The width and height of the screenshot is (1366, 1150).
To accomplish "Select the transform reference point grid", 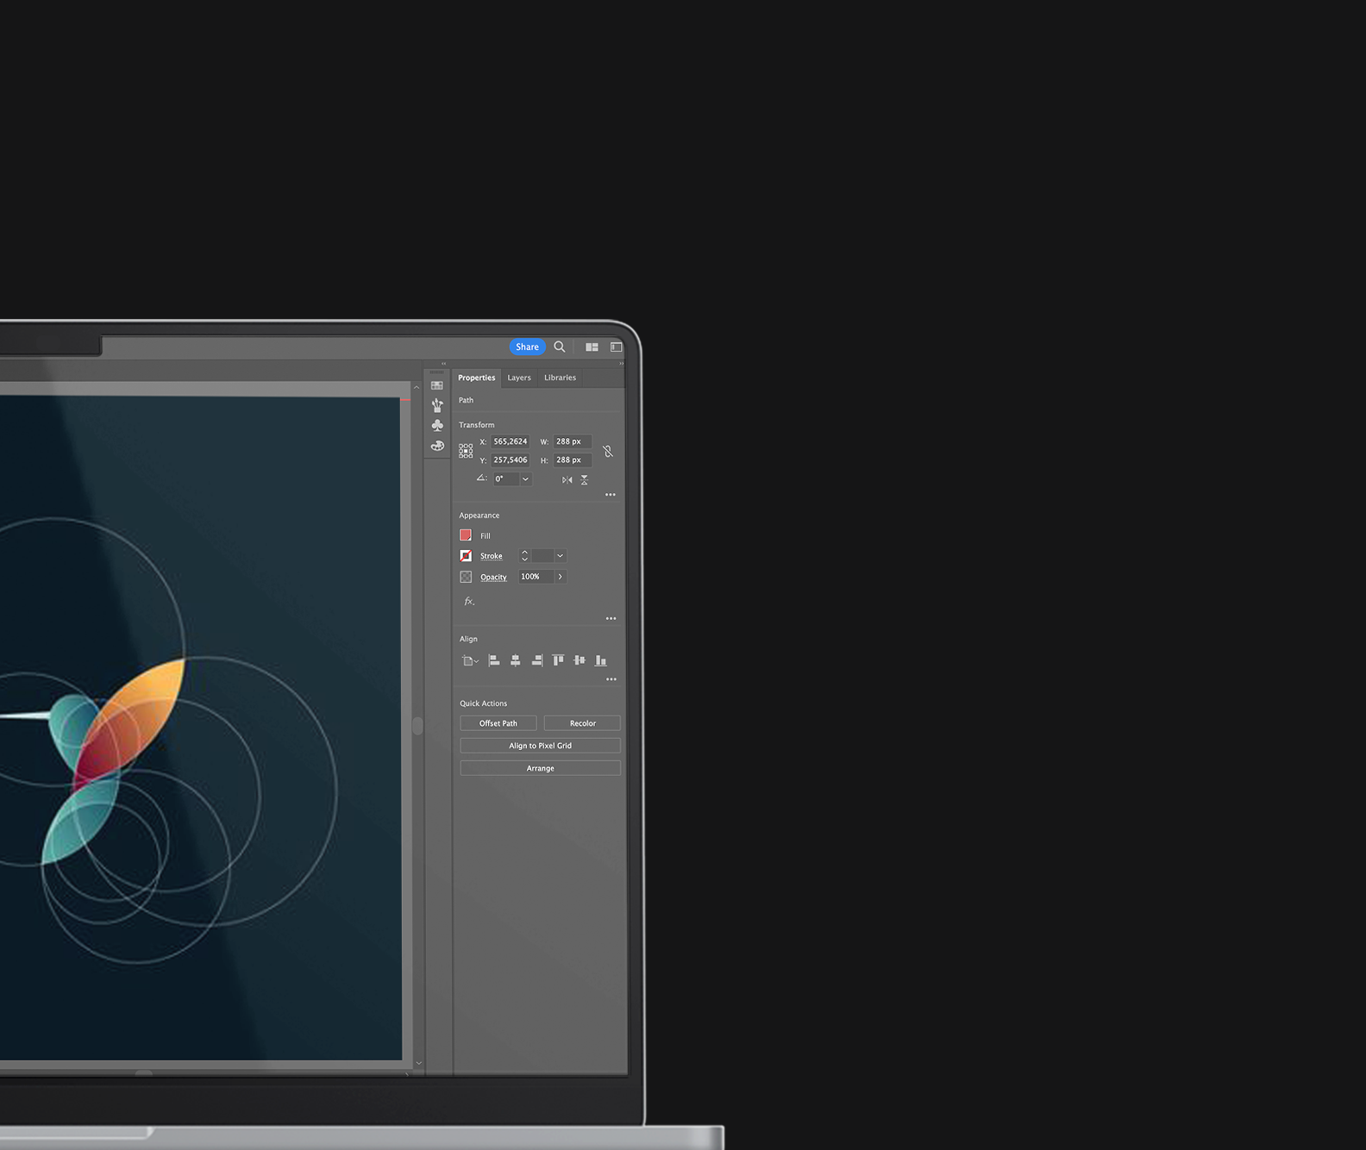I will point(466,451).
